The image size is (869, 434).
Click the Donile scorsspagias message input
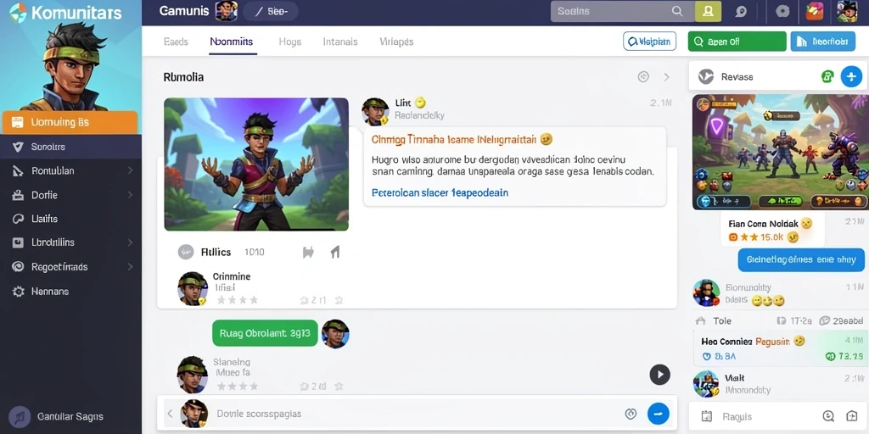[416, 414]
